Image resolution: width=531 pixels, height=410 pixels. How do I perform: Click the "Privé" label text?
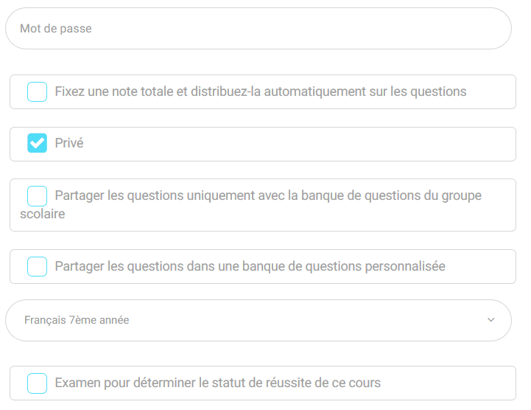pyautogui.click(x=69, y=144)
